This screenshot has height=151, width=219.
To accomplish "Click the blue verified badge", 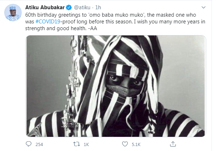I will [x=69, y=7].
